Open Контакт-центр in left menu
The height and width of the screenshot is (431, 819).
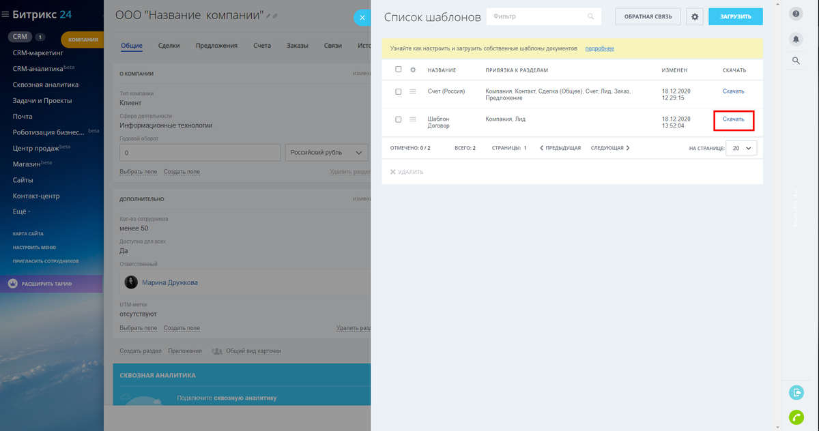point(36,196)
